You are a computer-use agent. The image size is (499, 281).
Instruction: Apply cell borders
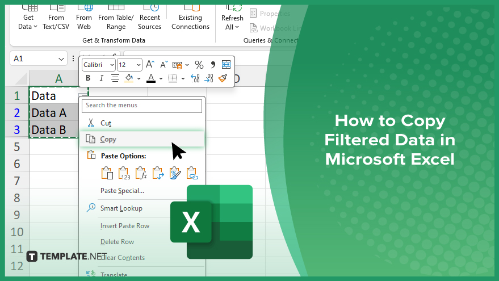click(173, 78)
